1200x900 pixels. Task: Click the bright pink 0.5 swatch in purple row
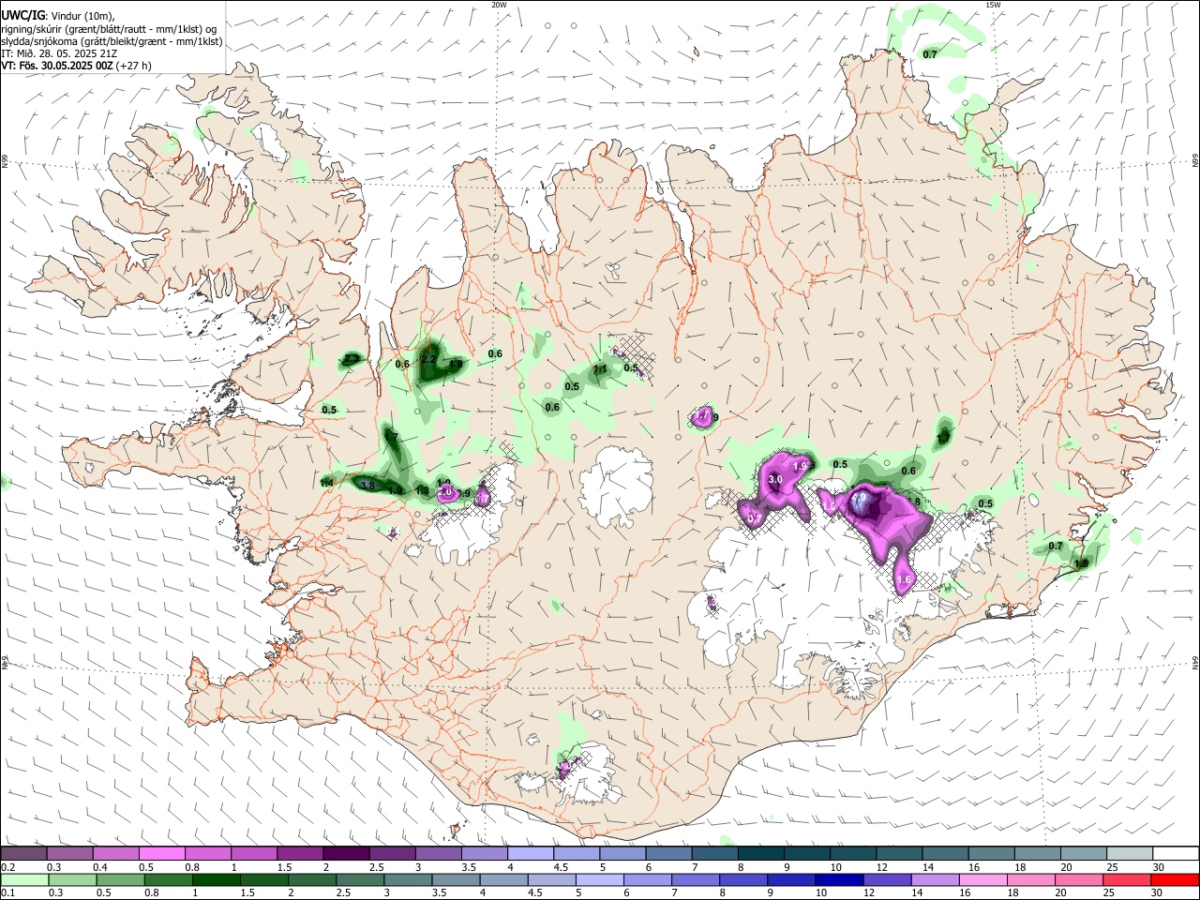(161, 854)
